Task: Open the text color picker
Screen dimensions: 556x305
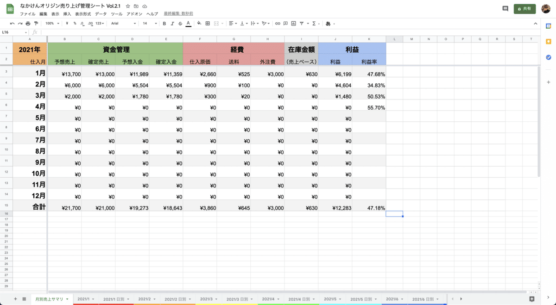Action: 188,23
